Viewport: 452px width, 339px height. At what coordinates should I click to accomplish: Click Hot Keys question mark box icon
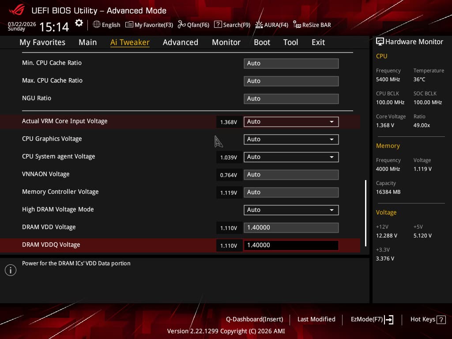point(441,320)
